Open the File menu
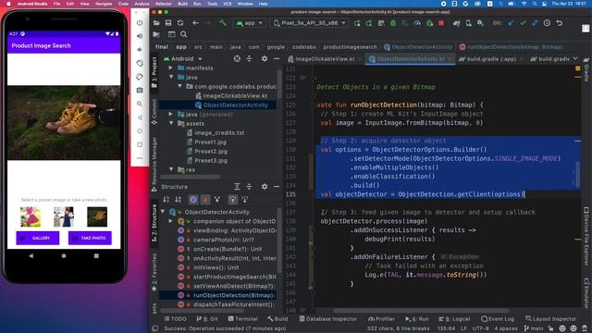592x333 pixels. 56,4
